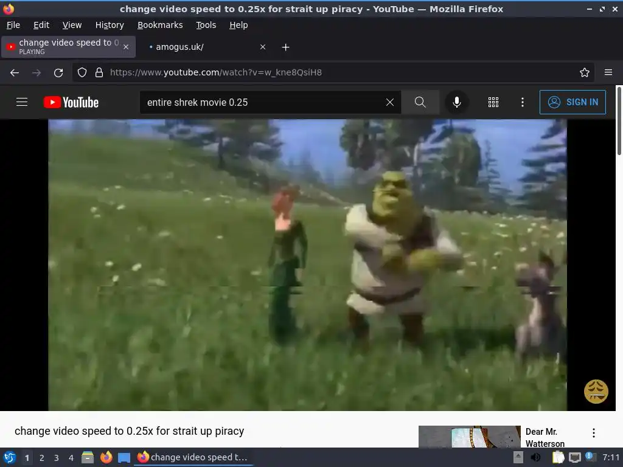This screenshot has width=623, height=467.
Task: Open the update notification tray icon
Action: coord(590,457)
